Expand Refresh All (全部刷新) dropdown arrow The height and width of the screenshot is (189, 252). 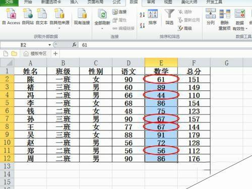(x=102, y=29)
